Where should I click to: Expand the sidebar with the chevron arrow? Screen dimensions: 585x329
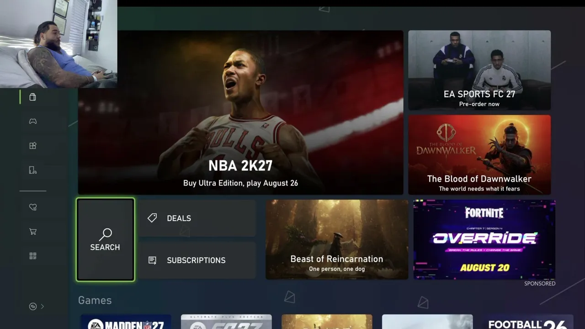(x=43, y=307)
